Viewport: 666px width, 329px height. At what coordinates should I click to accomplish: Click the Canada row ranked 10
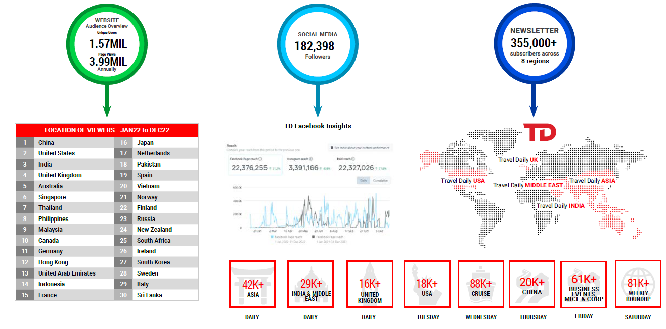coord(66,241)
